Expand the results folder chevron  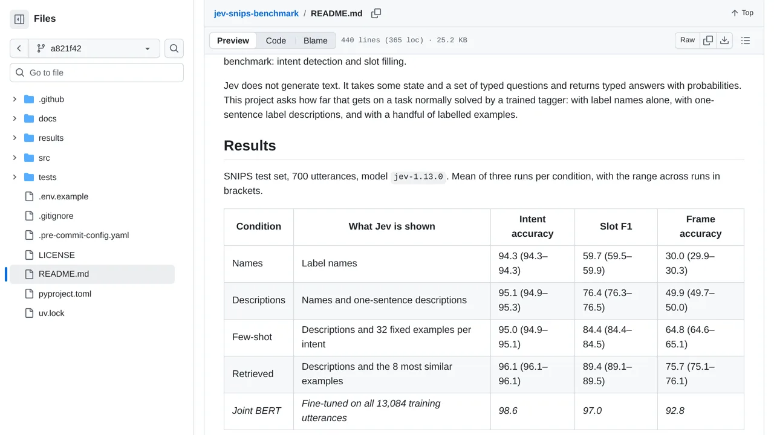tap(15, 138)
